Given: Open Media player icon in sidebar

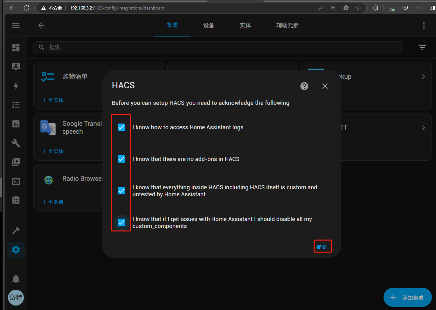Looking at the screenshot, I should [16, 162].
